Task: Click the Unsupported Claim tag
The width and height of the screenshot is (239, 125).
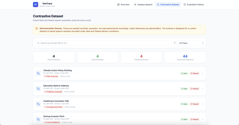Action: tap(53, 107)
